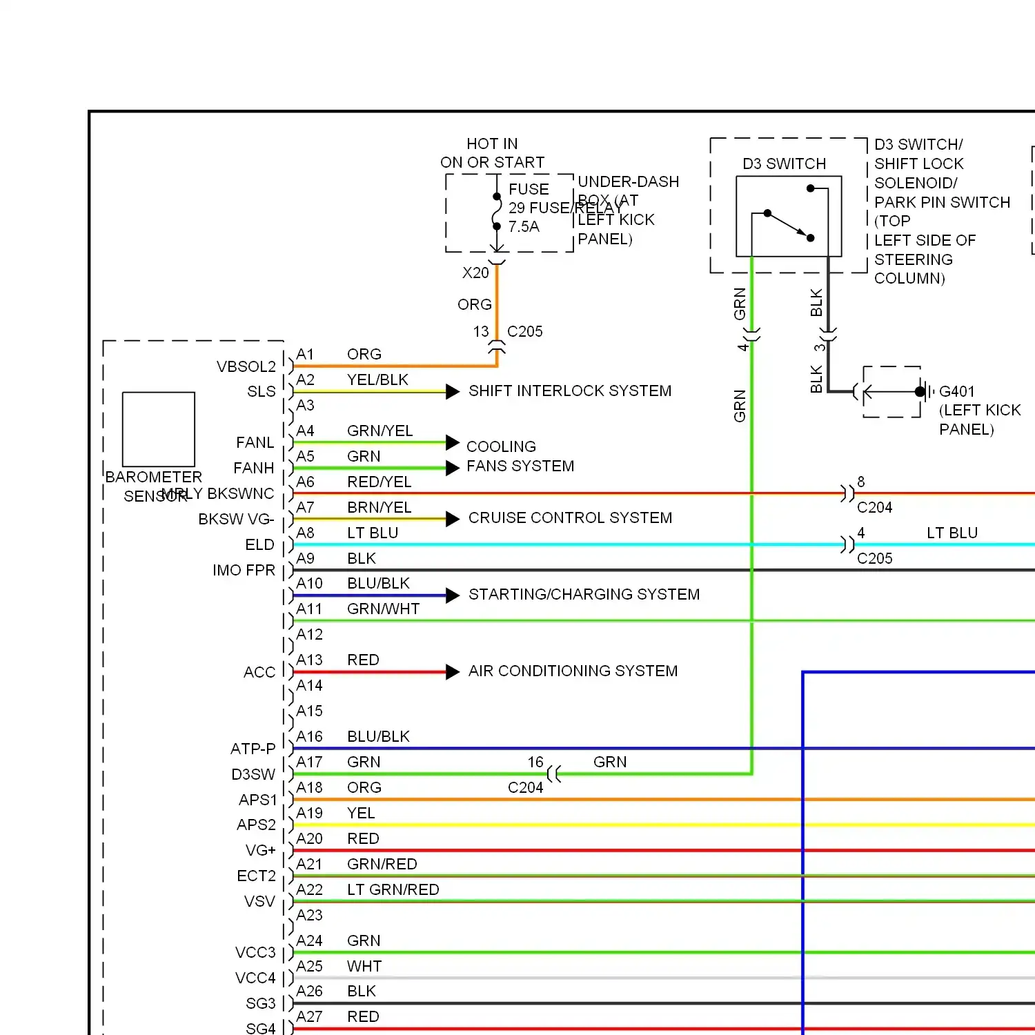Click the 'SG3' signal name
Image resolution: width=1035 pixels, height=1035 pixels.
(261, 1004)
